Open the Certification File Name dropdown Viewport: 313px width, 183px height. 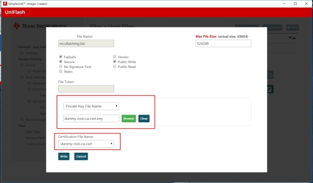86,144
